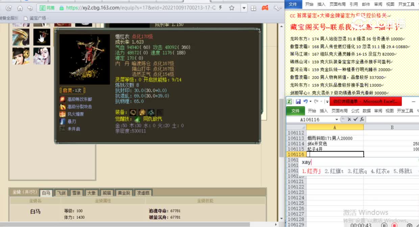The image size is (419, 227).
Task: Click the Excel save icon
Action: coord(298,101)
